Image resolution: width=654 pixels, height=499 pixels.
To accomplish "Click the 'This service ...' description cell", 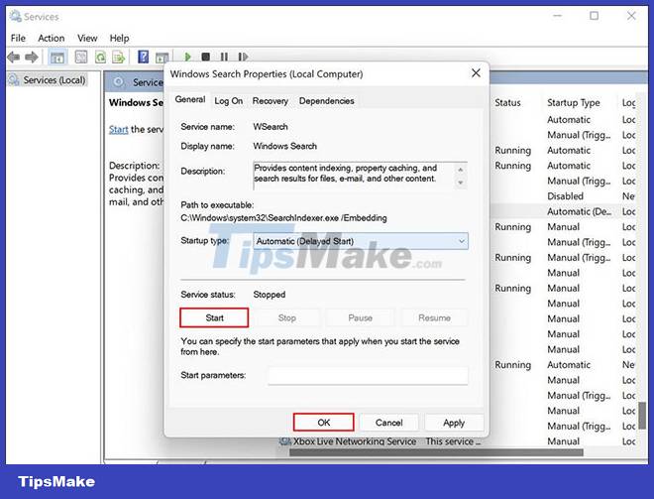I will pos(453,440).
